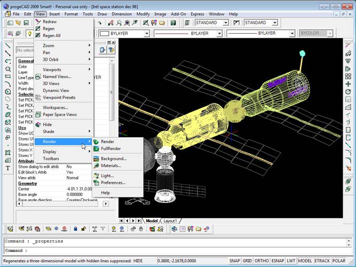The image size is (356, 267).
Task: Click the Help question mark toolbar icon
Action: pyautogui.click(x=173, y=23)
